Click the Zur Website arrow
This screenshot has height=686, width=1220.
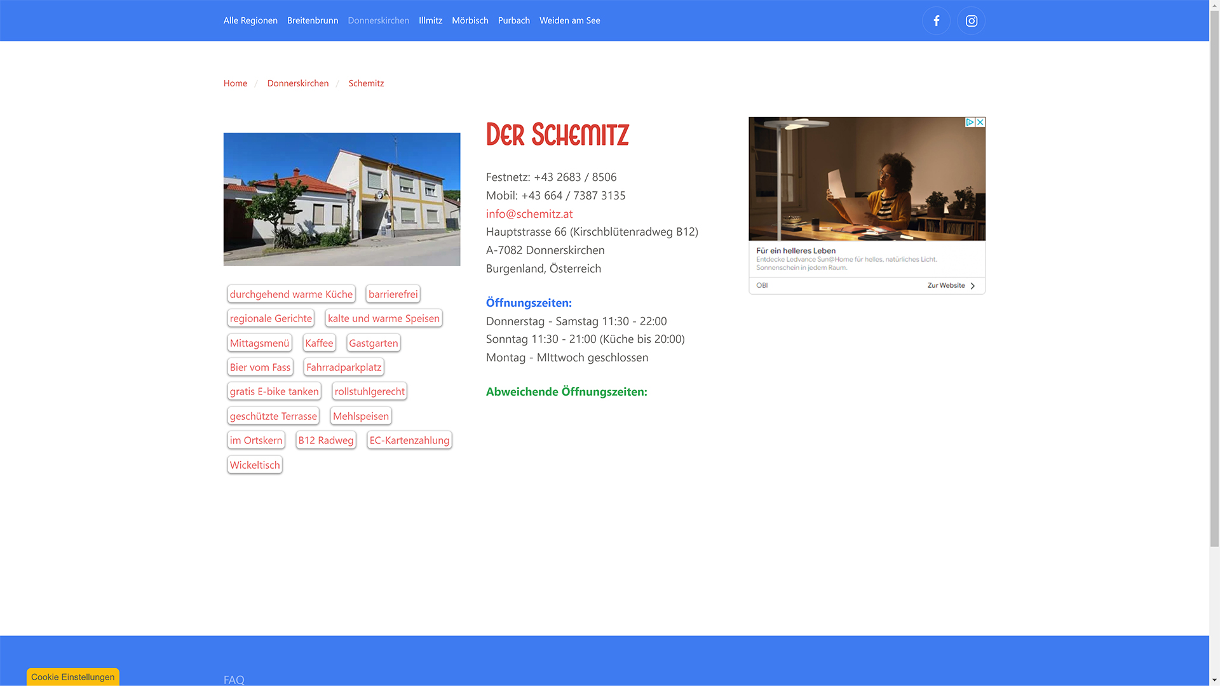pos(972,286)
